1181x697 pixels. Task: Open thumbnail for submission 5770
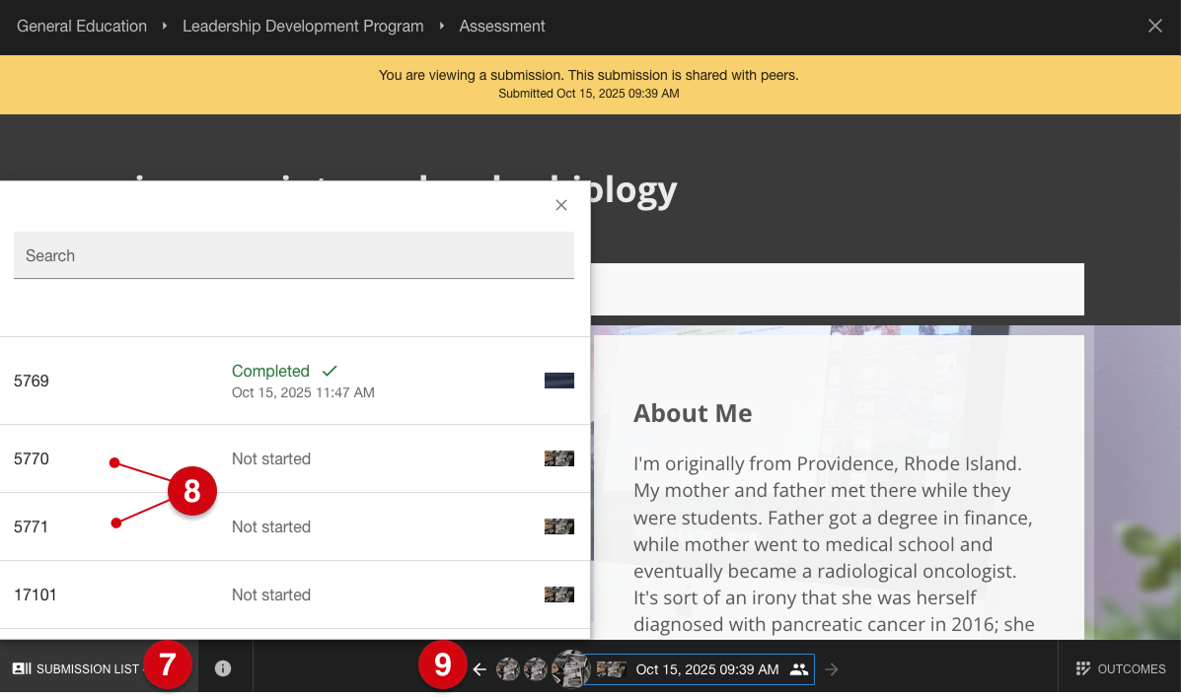pyautogui.click(x=558, y=458)
